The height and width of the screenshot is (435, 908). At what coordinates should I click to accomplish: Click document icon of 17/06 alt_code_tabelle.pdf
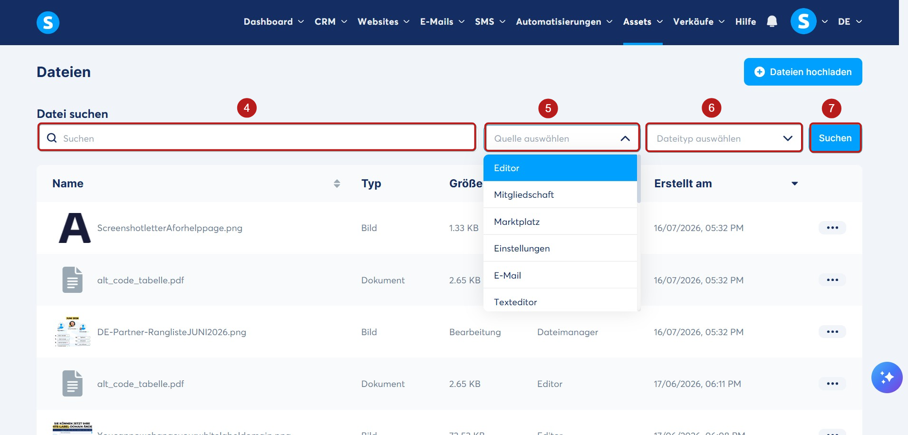pyautogui.click(x=72, y=383)
